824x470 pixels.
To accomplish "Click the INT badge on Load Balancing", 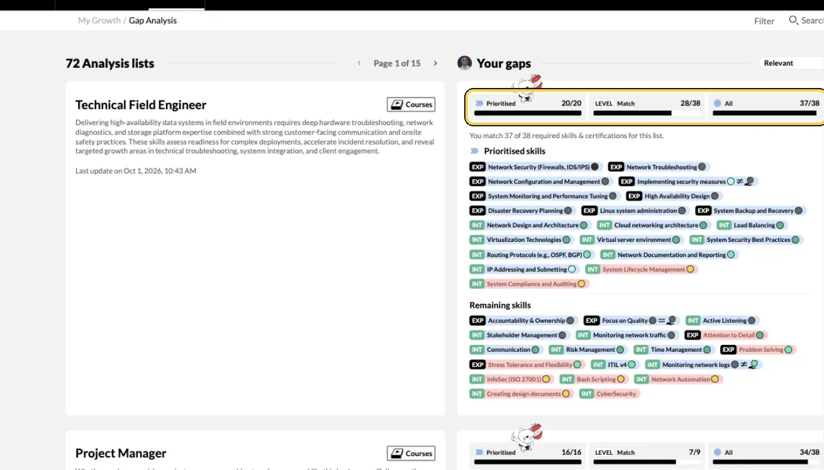I will [x=725, y=226].
